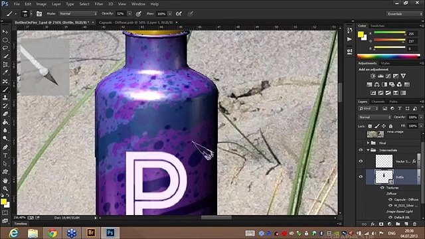Open Flow value dropdown arrow
Viewport: 425px width, 239px height.
170,14
